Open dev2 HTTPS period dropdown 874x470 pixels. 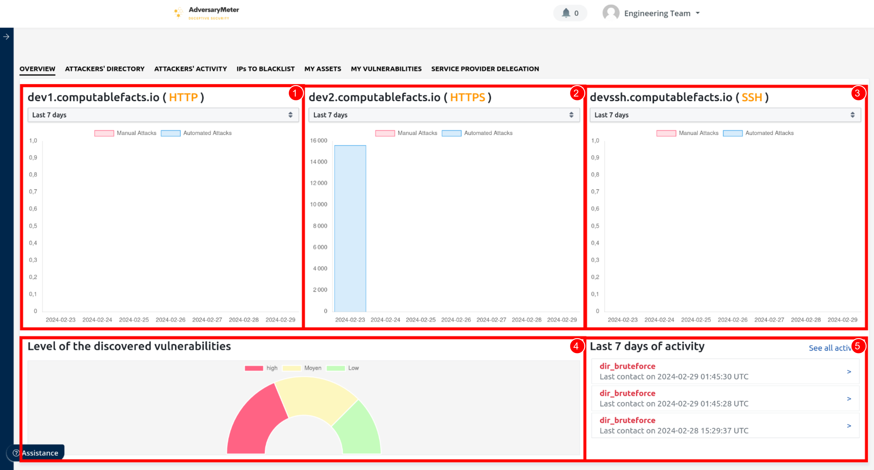444,115
